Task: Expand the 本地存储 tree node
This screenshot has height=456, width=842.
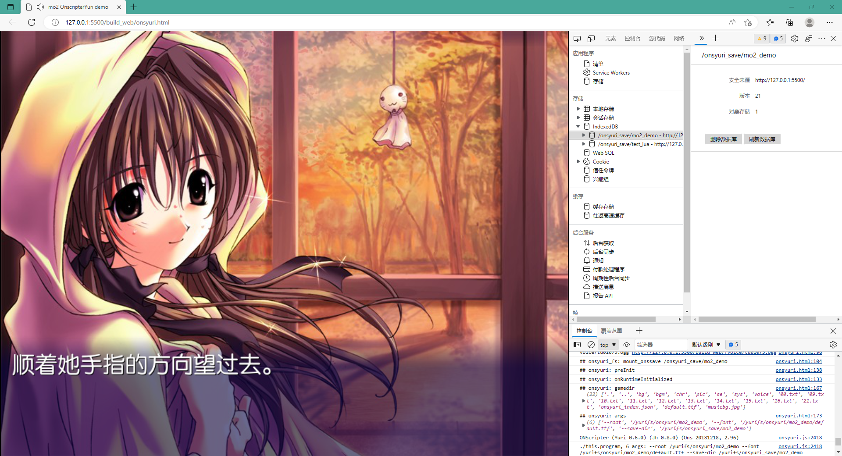Action: tap(578, 109)
